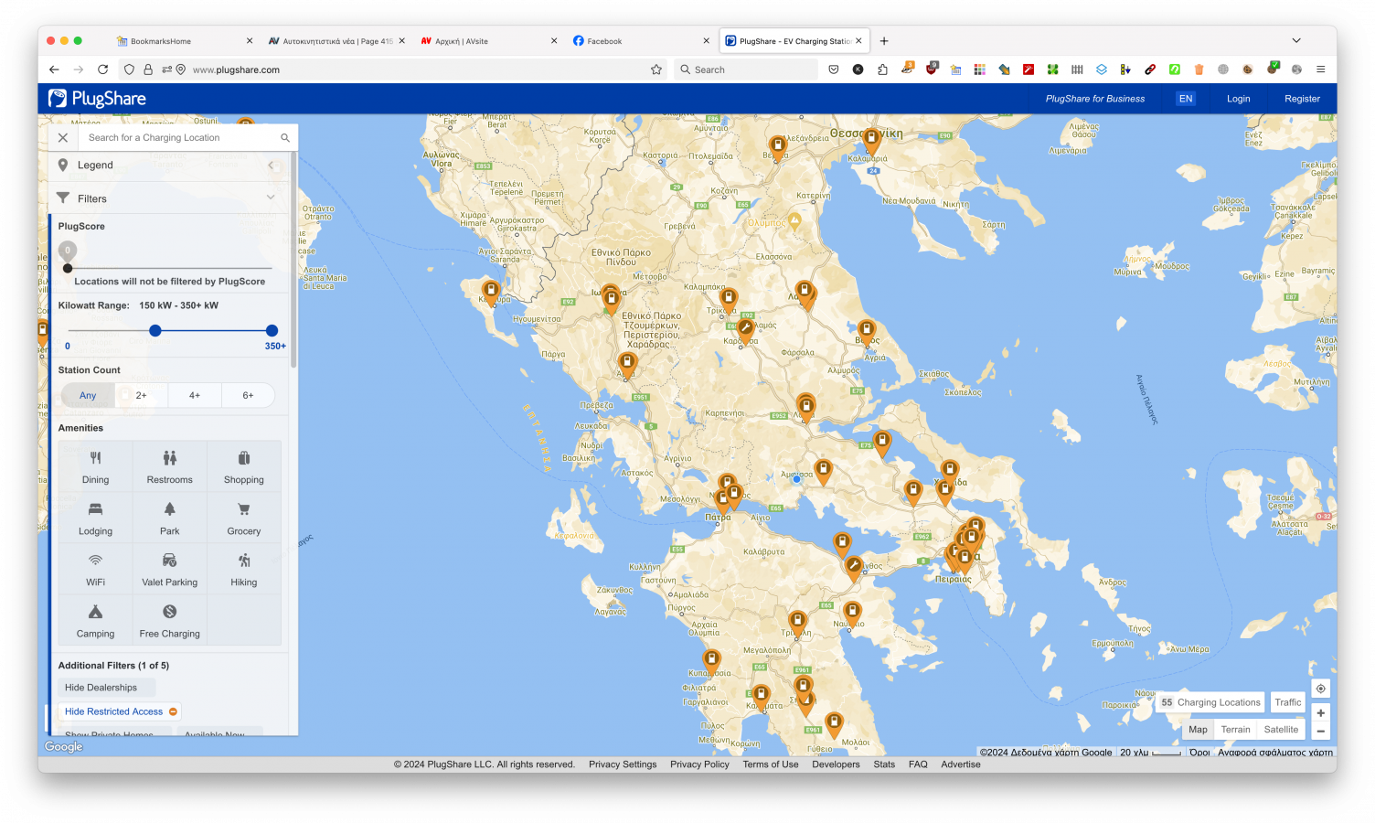Toggle the Traffic layer button
Viewport: 1375px width, 823px height.
click(x=1288, y=702)
